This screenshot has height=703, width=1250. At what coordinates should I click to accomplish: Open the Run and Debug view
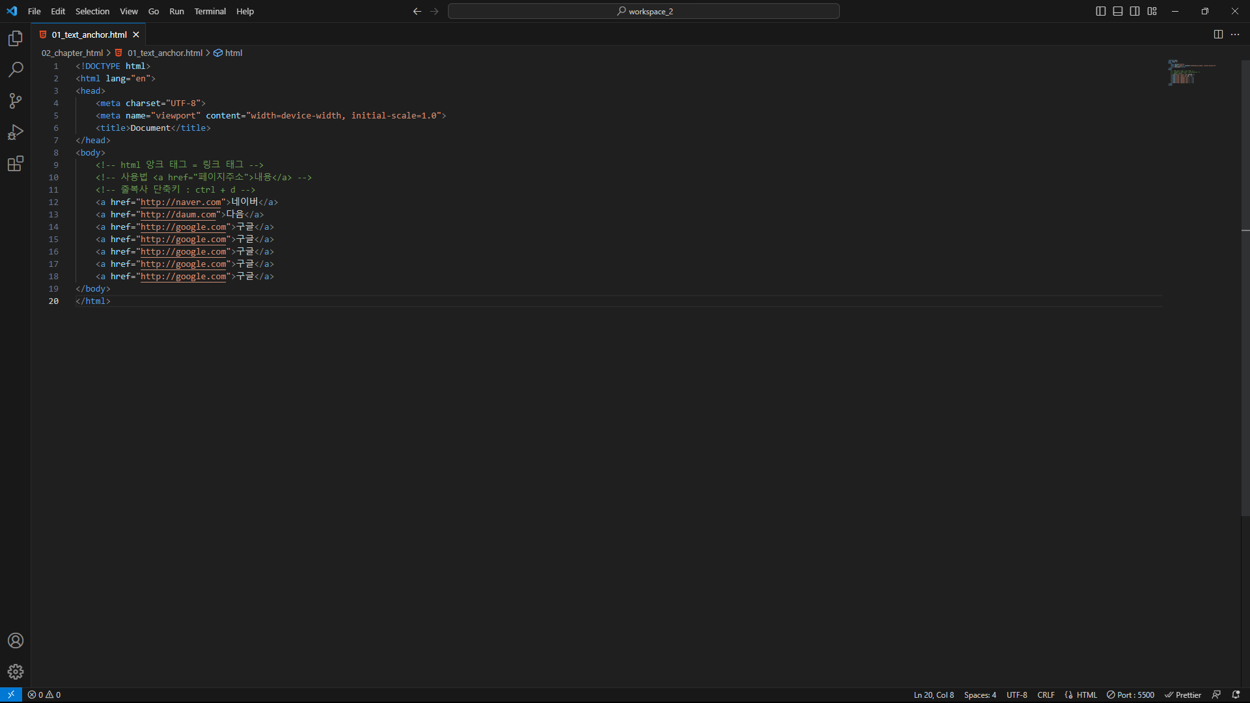coord(16,132)
